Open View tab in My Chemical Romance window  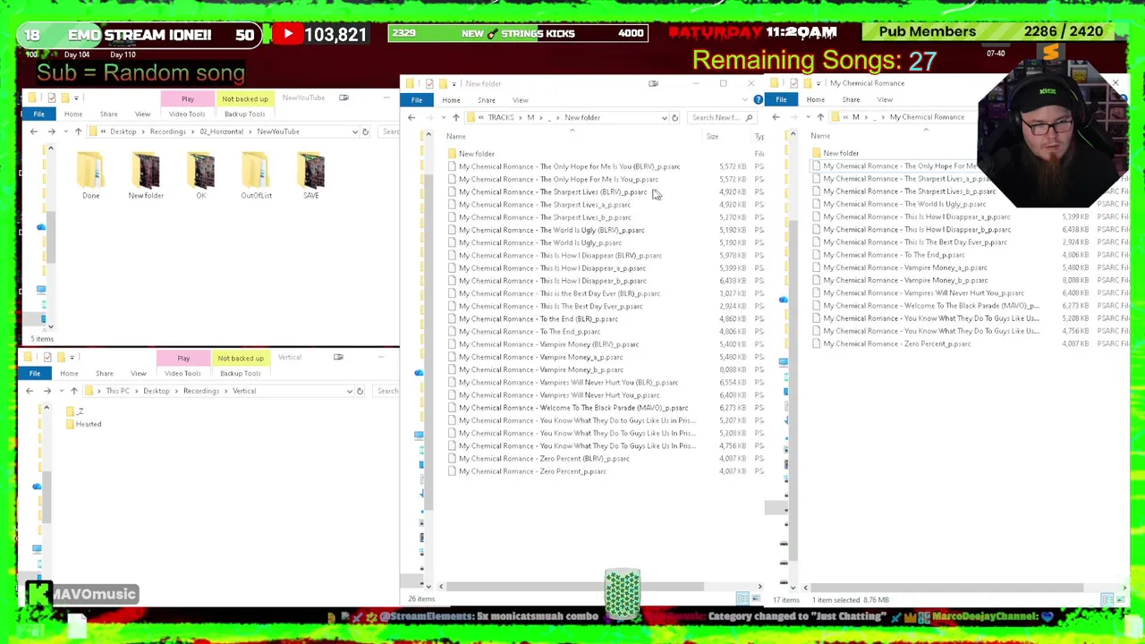click(x=885, y=99)
